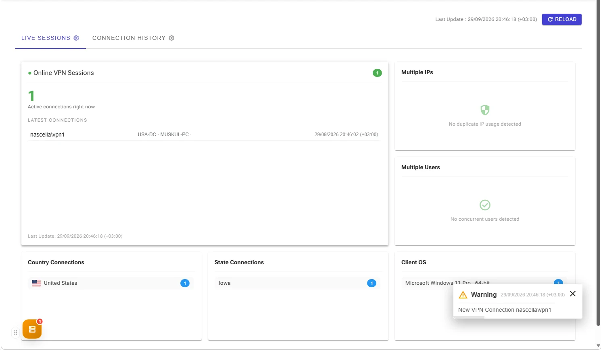Click the Microsoft Windows 11 Pro row

coord(484,283)
